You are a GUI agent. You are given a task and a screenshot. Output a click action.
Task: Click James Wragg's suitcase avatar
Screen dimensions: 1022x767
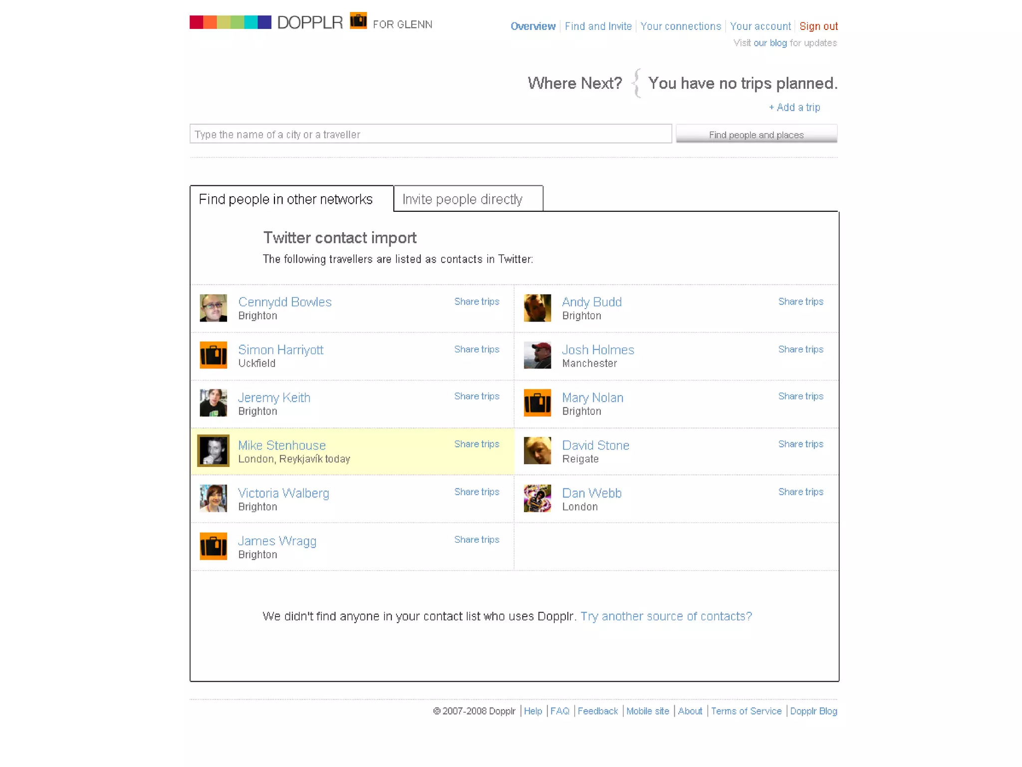(x=213, y=546)
